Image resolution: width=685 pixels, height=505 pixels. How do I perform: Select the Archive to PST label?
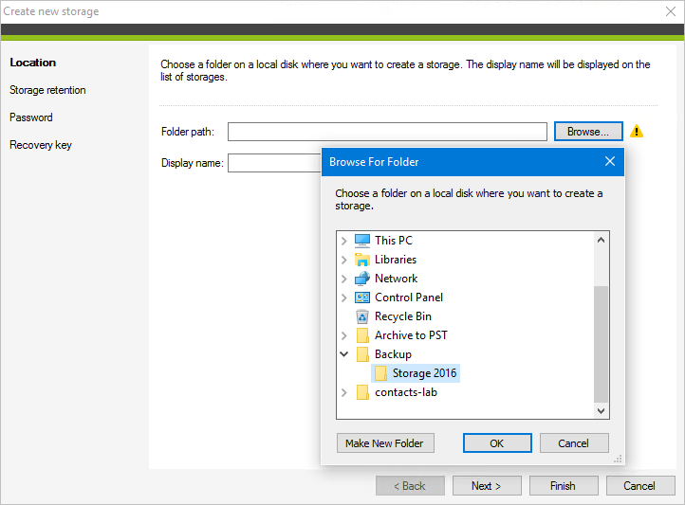point(411,335)
